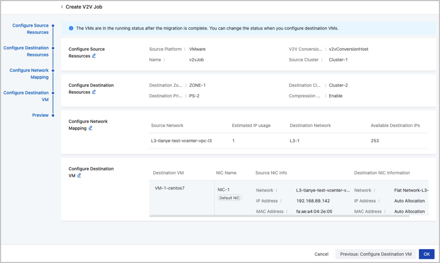Click edit pencil for Configure Destination VM
Viewport: 440px width, 263px height.
pos(79,176)
